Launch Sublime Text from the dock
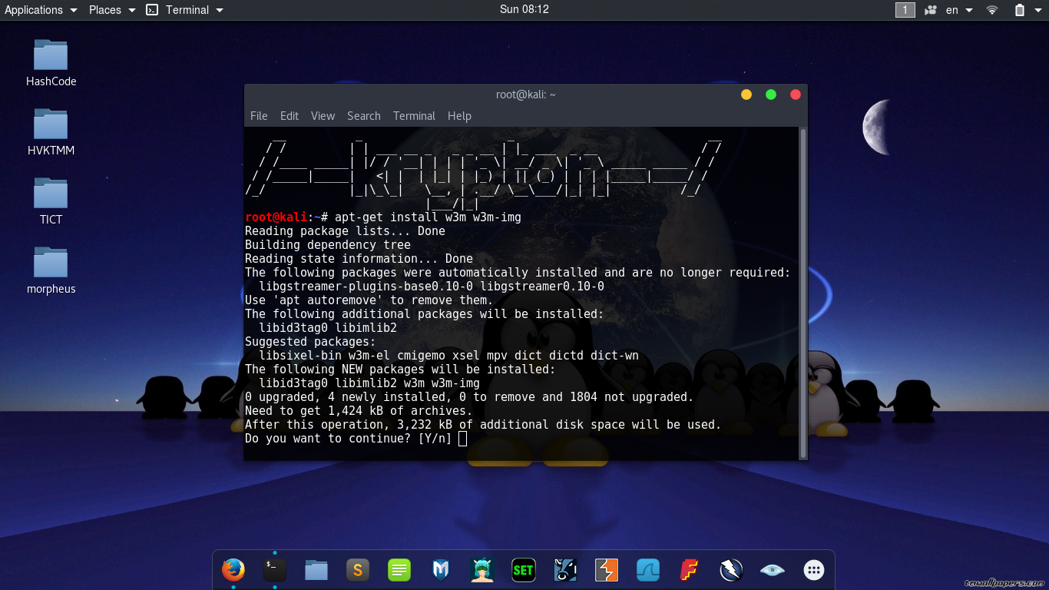The image size is (1049, 590). (x=358, y=570)
